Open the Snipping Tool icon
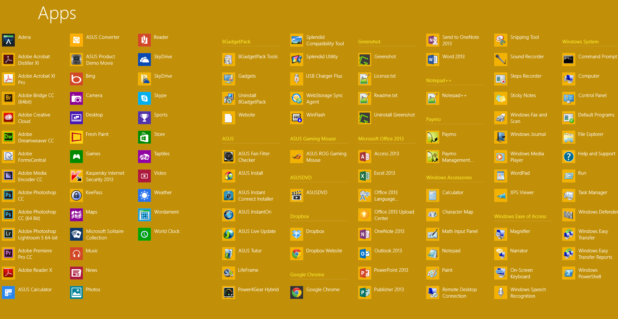618x319 pixels. point(501,40)
